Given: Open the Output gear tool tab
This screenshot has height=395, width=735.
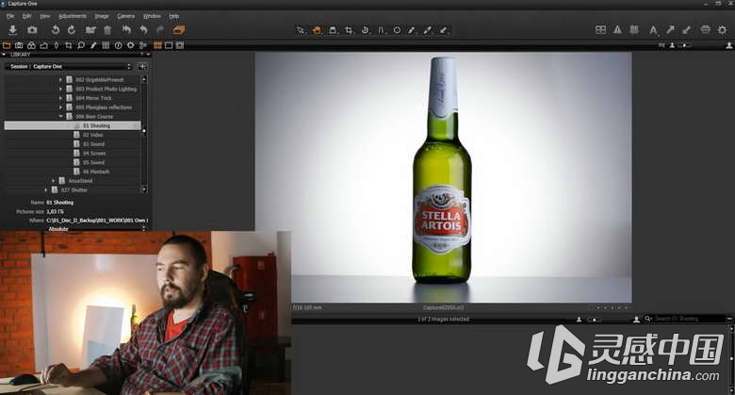Looking at the screenshot, I should 130,45.
